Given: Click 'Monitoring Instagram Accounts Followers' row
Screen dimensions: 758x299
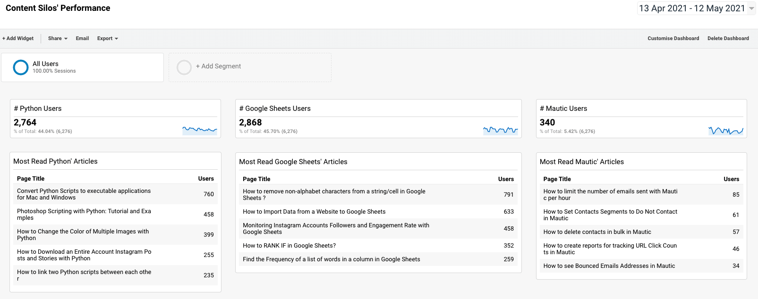Looking at the screenshot, I should point(378,229).
